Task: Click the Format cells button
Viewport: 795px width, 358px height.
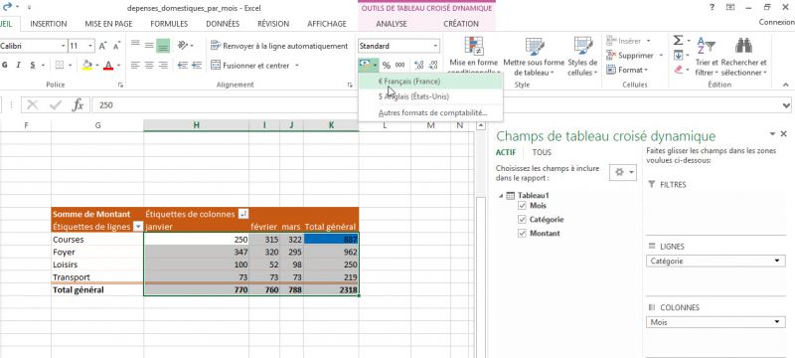Action: [x=627, y=70]
